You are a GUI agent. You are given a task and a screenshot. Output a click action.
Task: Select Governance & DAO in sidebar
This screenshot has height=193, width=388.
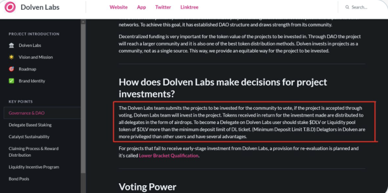coord(42,113)
